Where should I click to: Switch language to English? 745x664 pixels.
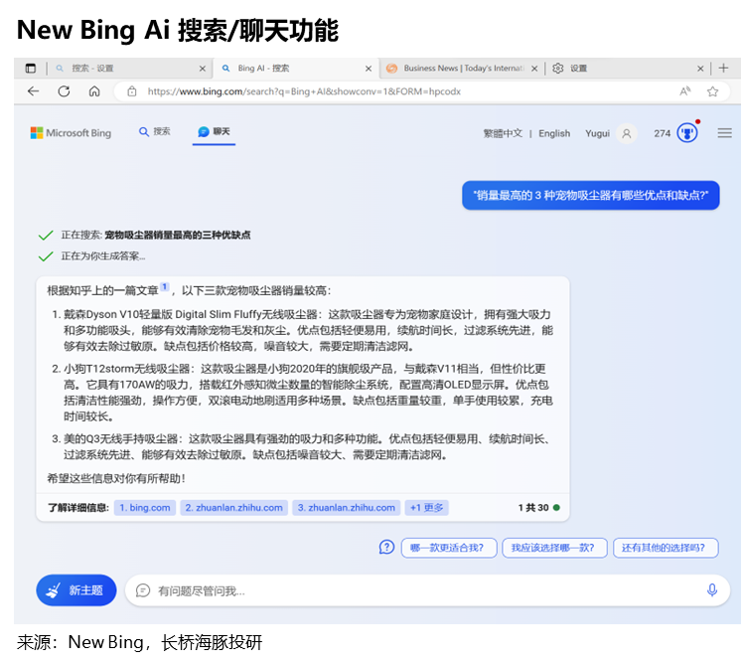click(554, 133)
